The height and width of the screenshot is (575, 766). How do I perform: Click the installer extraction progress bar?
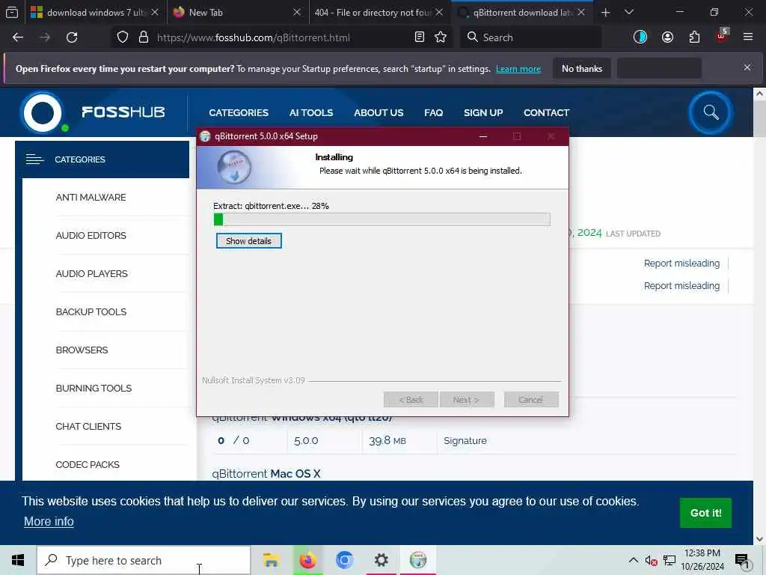pos(382,219)
